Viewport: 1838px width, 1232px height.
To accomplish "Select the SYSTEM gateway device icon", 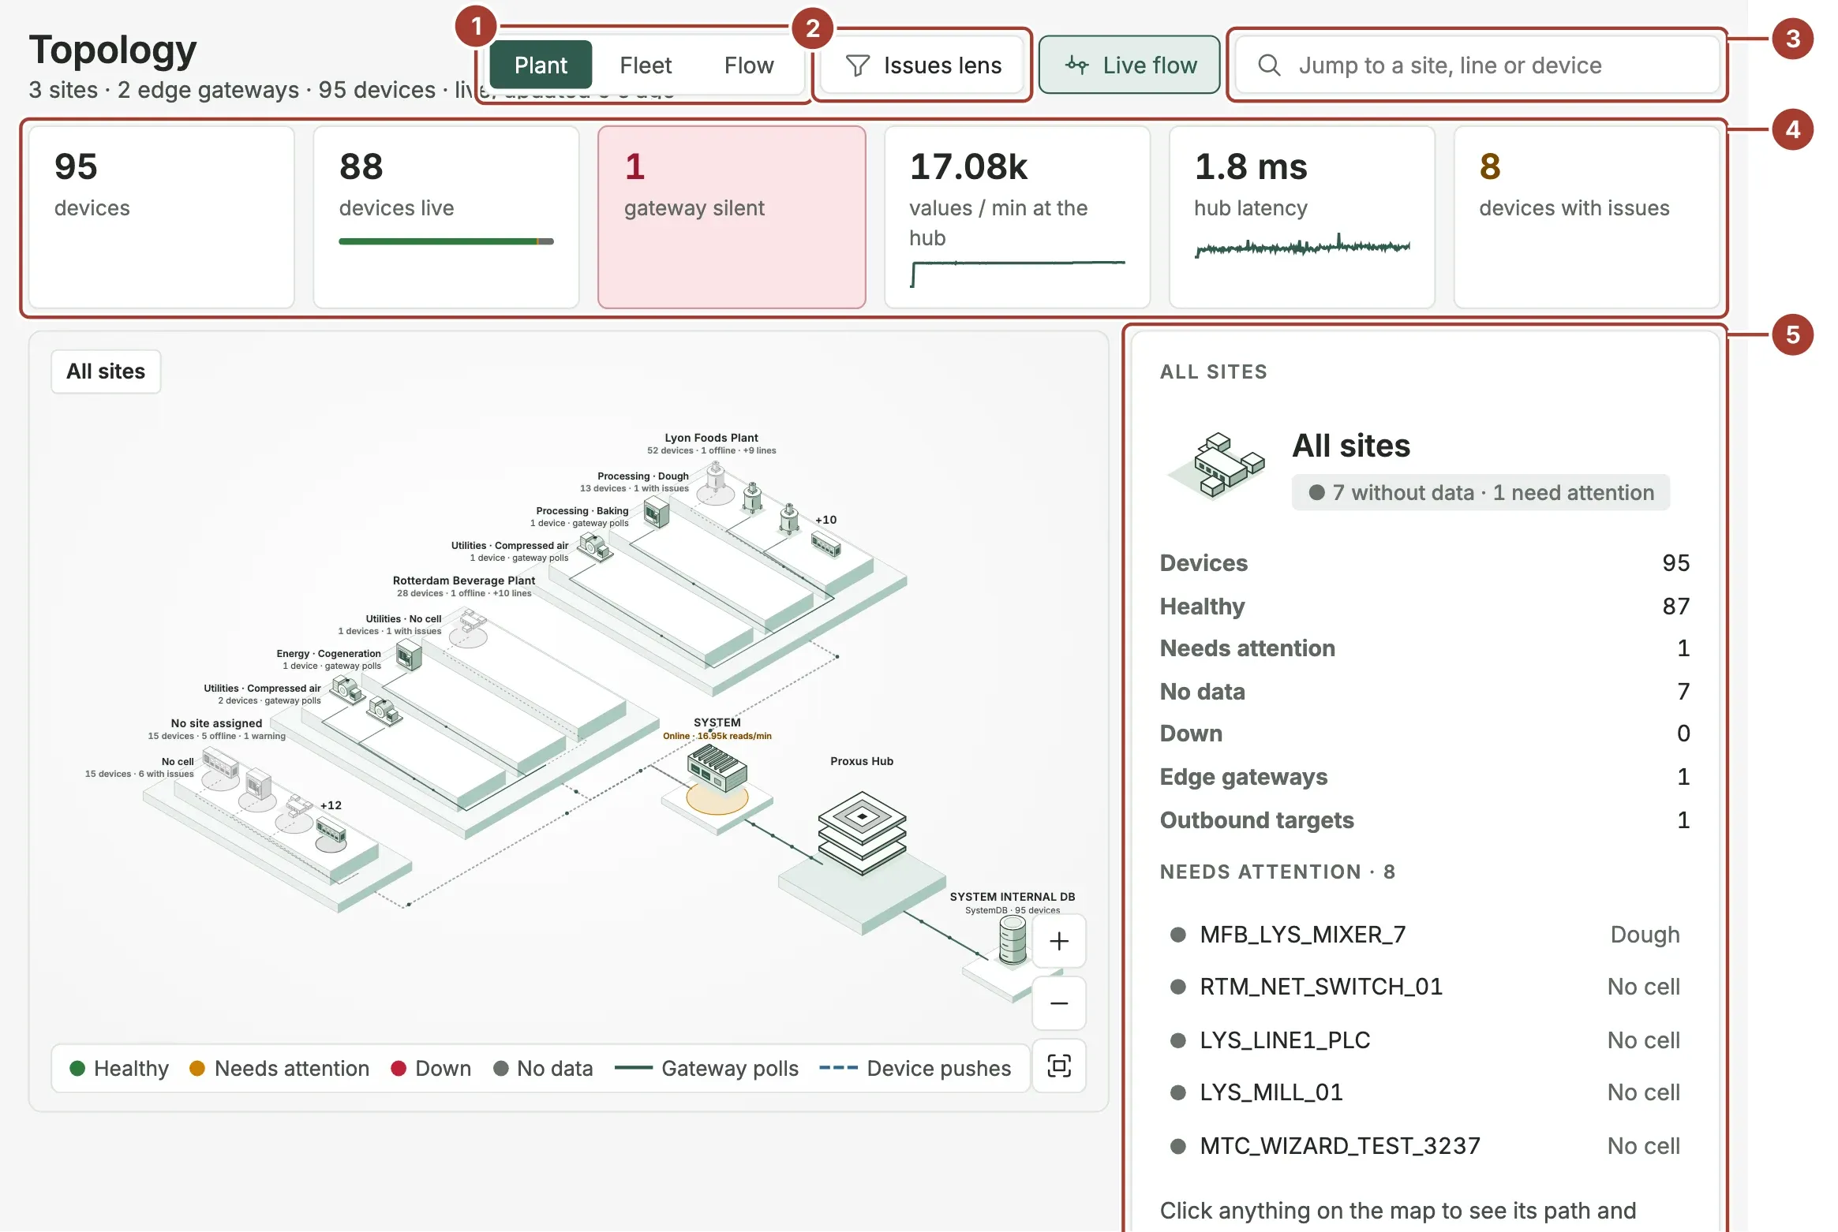I will click(717, 768).
